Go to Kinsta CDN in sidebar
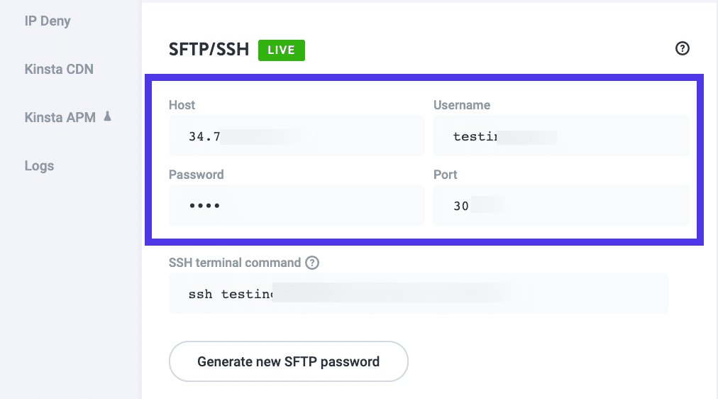 tap(59, 69)
